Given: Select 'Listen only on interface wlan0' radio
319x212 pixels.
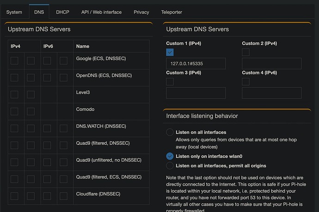Looking at the screenshot, I should pyautogui.click(x=170, y=156).
